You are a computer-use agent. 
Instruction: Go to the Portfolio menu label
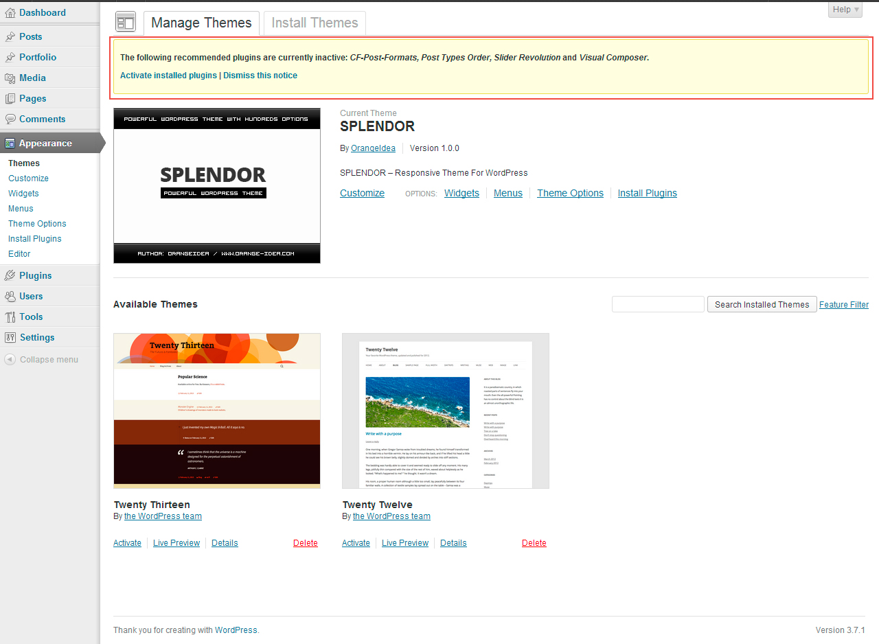coord(38,57)
